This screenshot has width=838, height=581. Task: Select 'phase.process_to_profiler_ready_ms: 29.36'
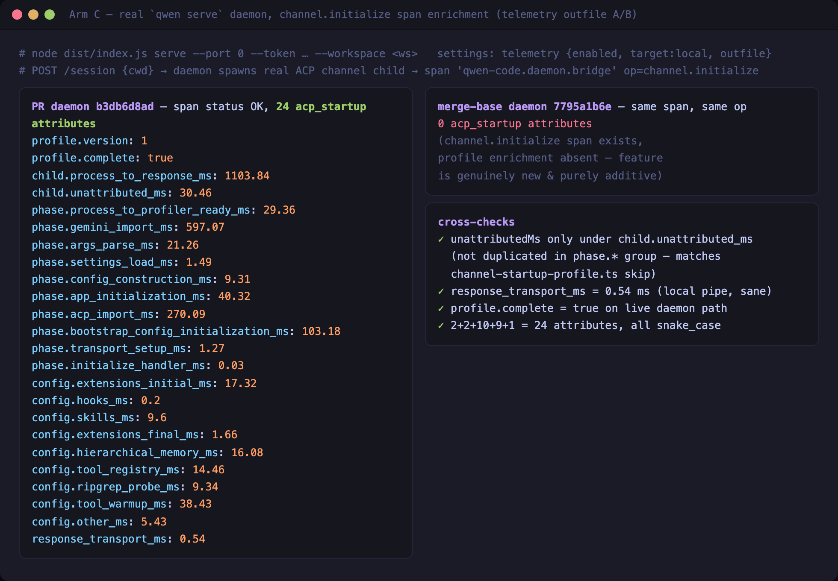(164, 210)
